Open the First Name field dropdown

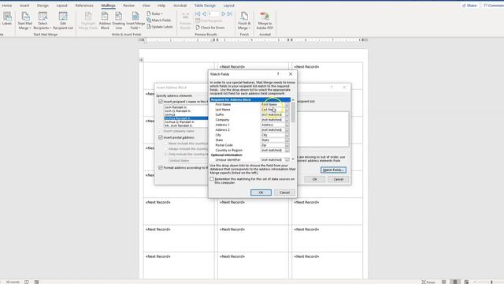287,105
